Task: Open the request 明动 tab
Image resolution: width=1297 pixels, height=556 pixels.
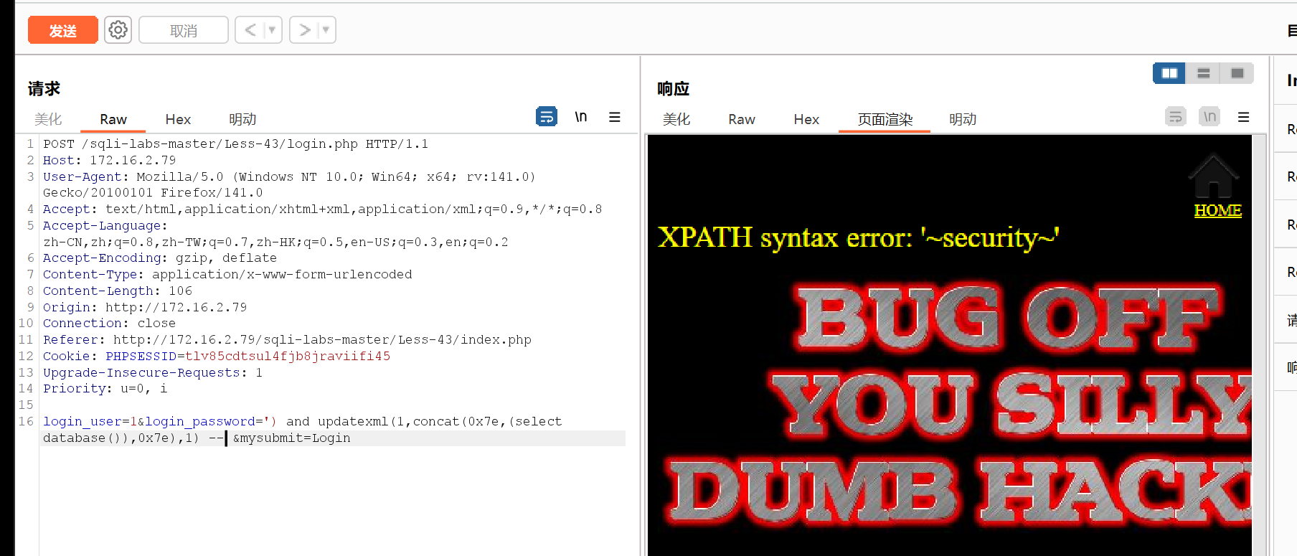Action: point(242,119)
